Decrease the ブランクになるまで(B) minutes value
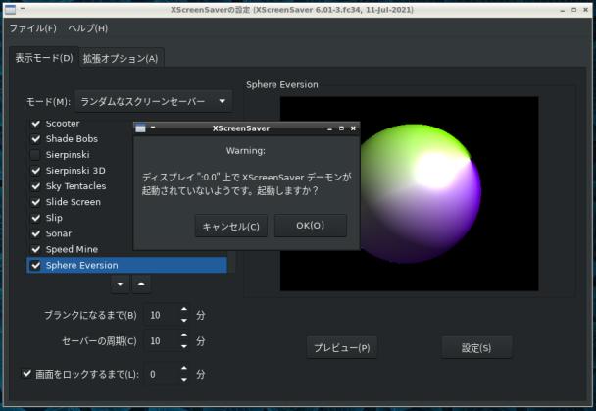This screenshot has height=411, width=596. tap(184, 321)
